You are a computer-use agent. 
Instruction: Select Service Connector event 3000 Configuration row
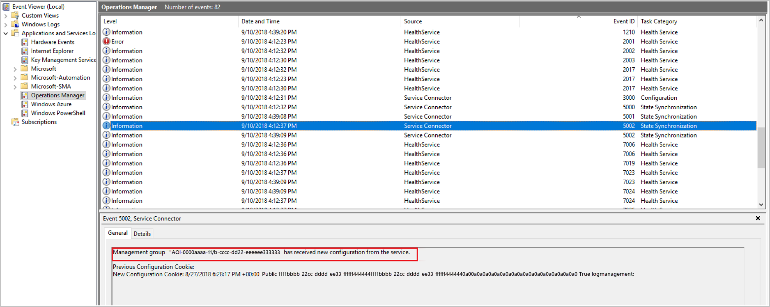pos(429,98)
